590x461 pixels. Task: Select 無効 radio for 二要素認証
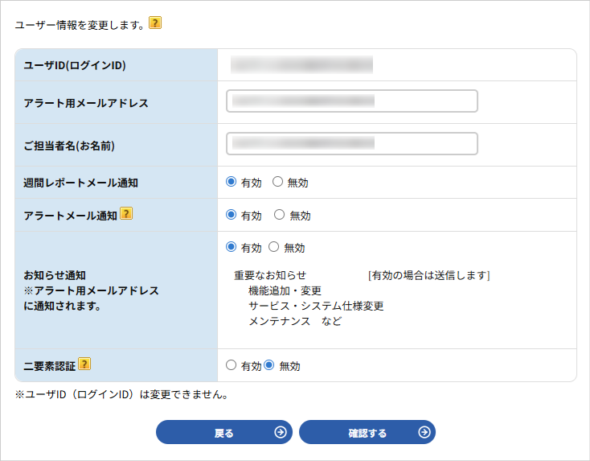pyautogui.click(x=269, y=365)
